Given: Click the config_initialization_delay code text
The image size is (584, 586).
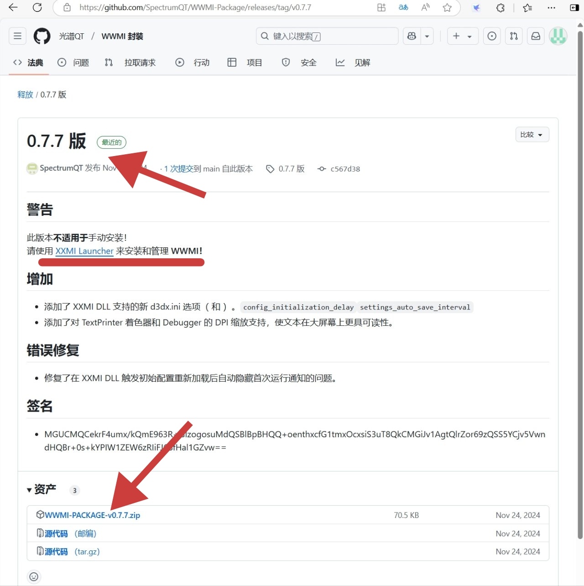Looking at the screenshot, I should click(298, 307).
